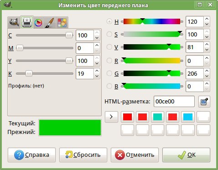
Task: Click the Y yellow slider handle
Action: 69,61
